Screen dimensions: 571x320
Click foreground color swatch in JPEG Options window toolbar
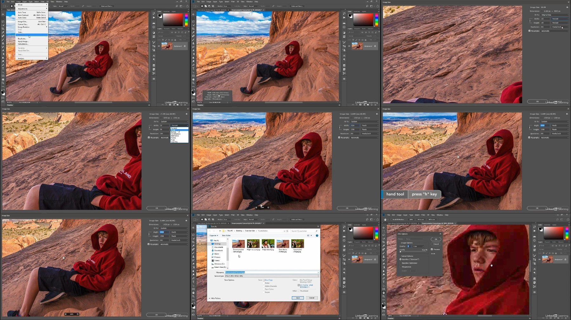click(383, 306)
